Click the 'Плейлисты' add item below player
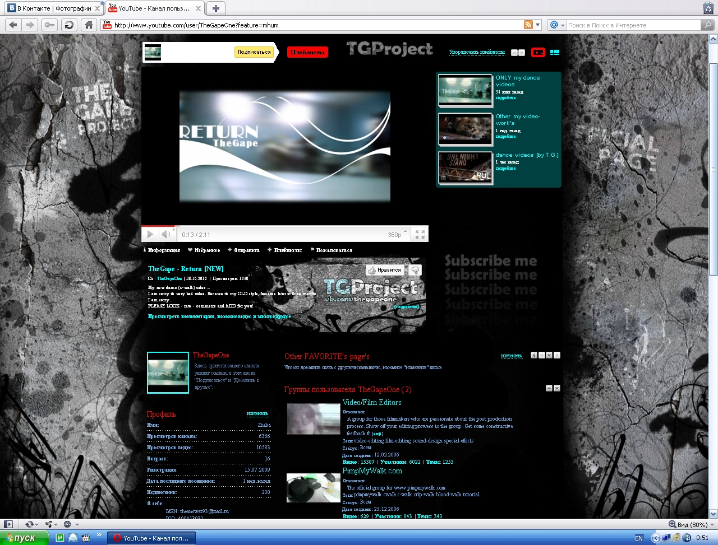This screenshot has width=718, height=545. pyautogui.click(x=285, y=250)
